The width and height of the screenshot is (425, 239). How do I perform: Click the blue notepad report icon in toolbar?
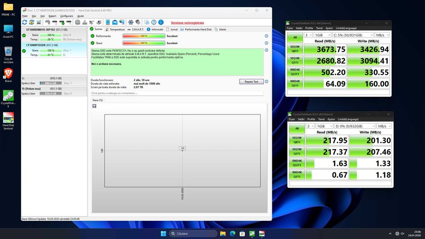108,22
